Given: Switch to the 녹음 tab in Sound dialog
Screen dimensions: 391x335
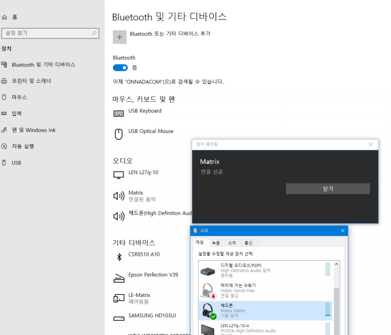Looking at the screenshot, I should (x=216, y=243).
